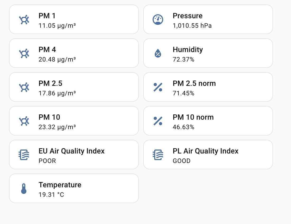Click the PM 1 molecule icon
Image resolution: width=291 pixels, height=224 pixels.
pos(24,20)
